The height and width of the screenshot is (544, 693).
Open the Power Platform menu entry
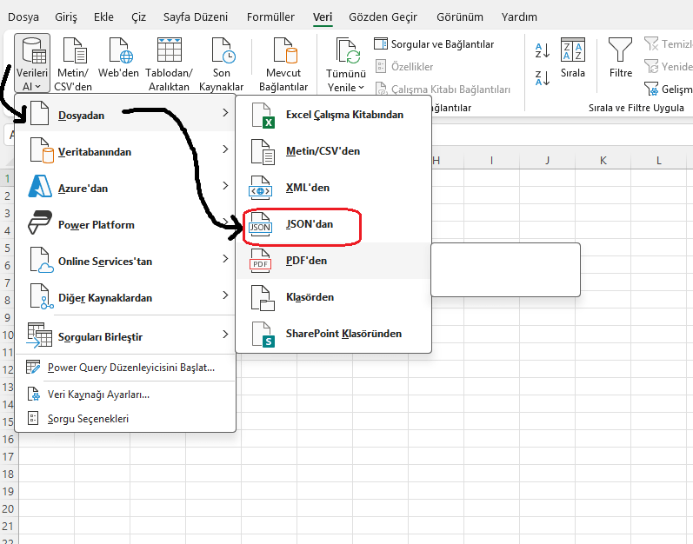coord(125,224)
